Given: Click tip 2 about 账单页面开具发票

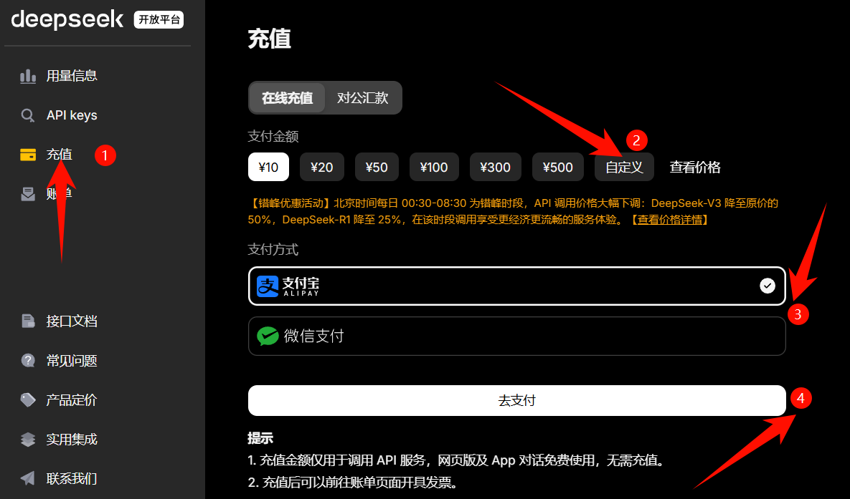Looking at the screenshot, I should coord(353,483).
